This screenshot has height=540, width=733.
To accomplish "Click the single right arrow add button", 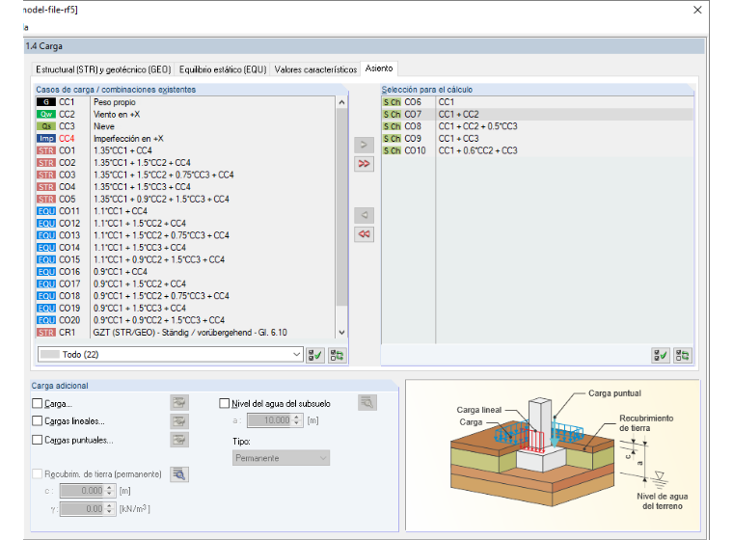I will (x=364, y=145).
